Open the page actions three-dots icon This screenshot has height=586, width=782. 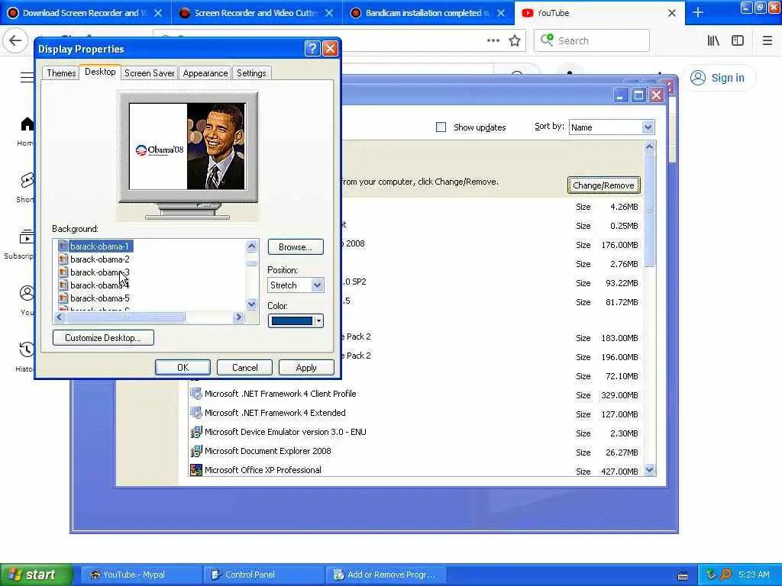tap(493, 40)
